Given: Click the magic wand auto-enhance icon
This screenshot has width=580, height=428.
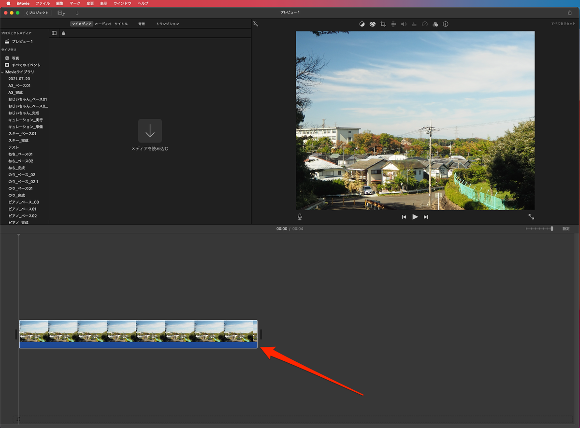Looking at the screenshot, I should (256, 24).
